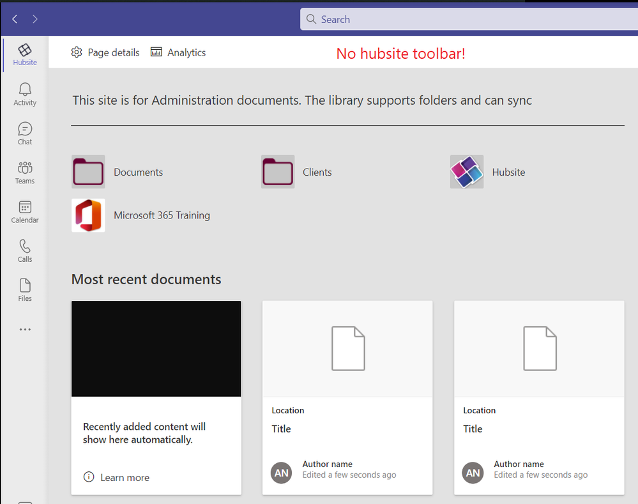
Task: Click Author name on middle card
Action: [x=328, y=464]
